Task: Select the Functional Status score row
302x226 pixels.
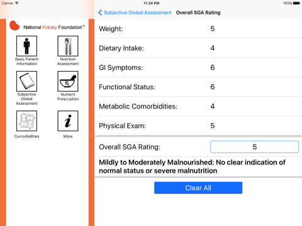Action: pyautogui.click(x=198, y=87)
